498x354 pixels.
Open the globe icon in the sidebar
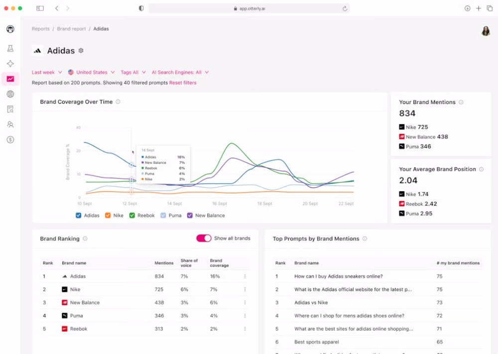10,94
